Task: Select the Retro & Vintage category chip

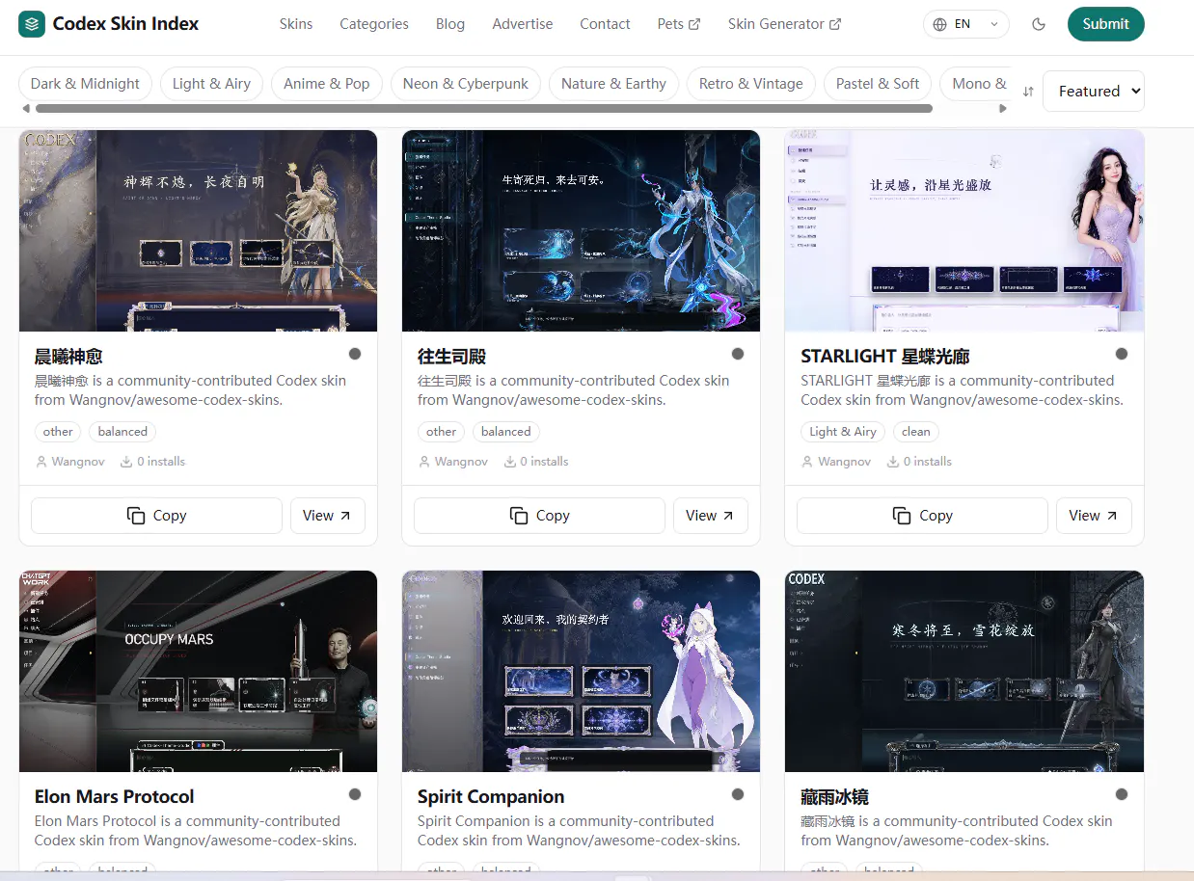Action: tap(751, 84)
